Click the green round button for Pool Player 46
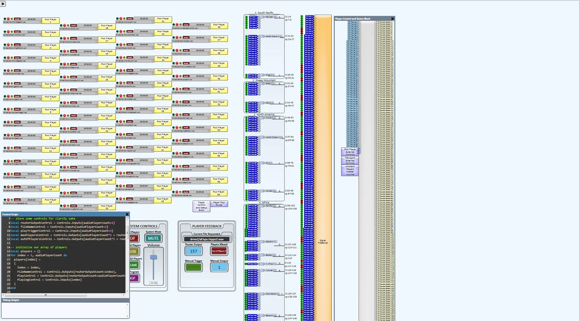The width and height of the screenshot is (579, 321). 174,24
